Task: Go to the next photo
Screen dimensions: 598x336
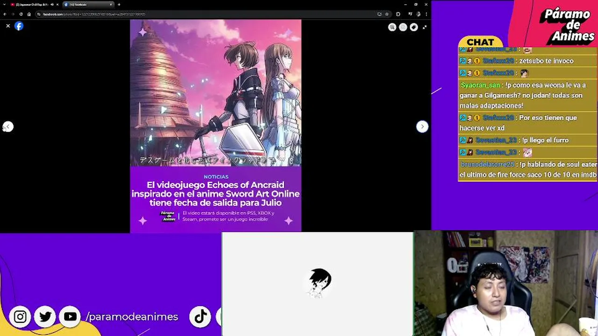Action: tap(422, 126)
